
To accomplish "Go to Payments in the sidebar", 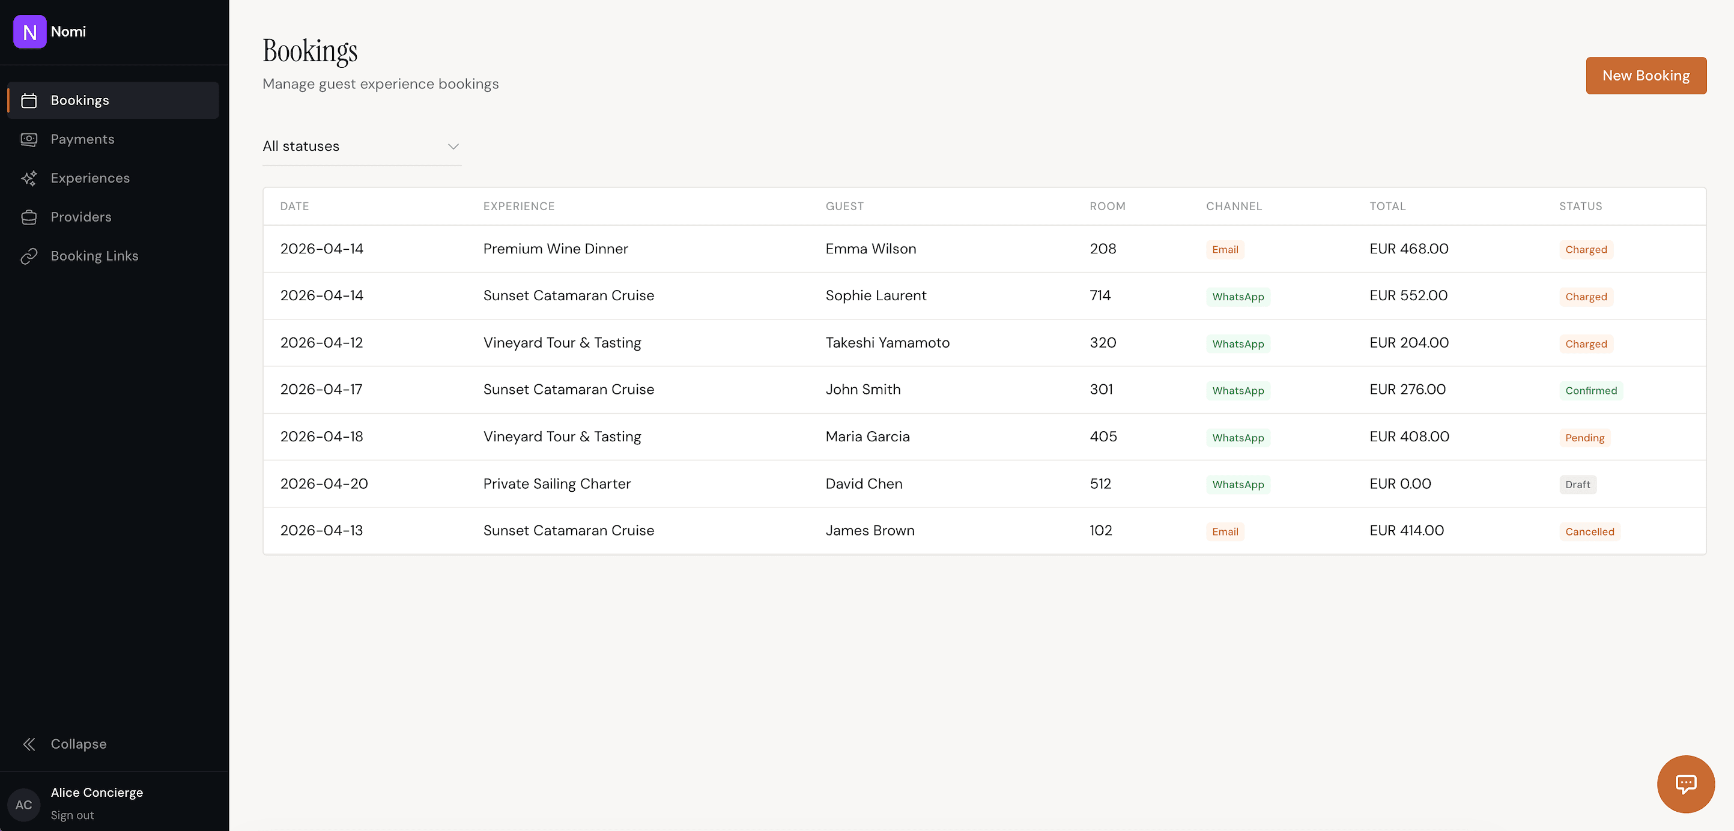I will 113,139.
